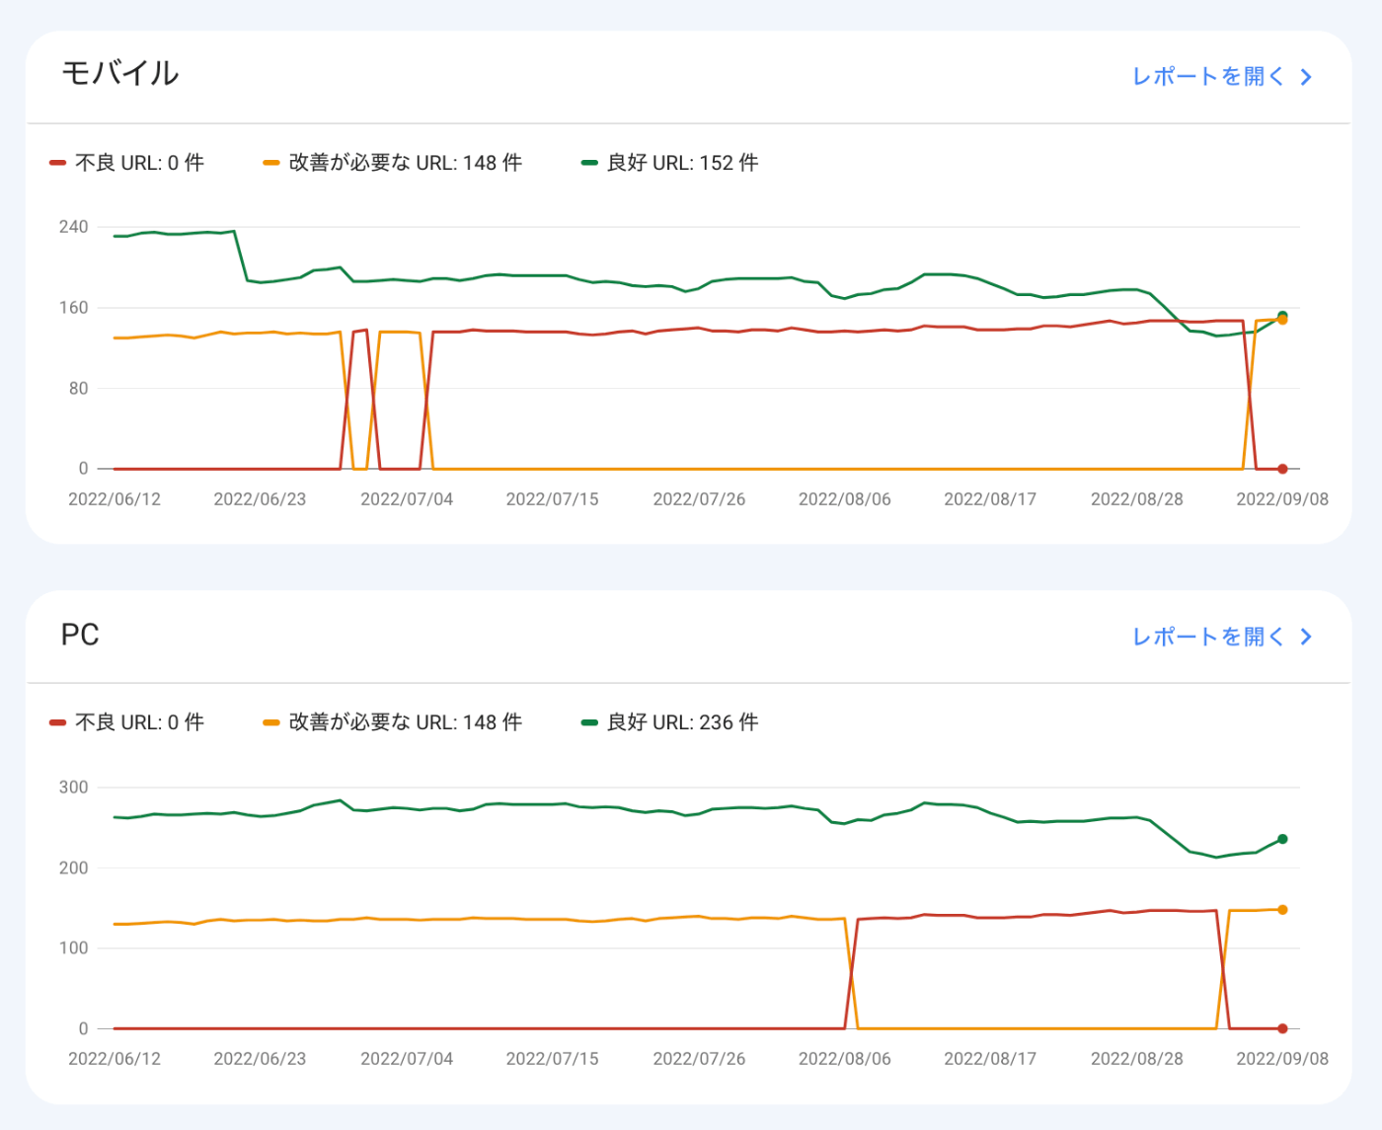Viewport: 1382px width, 1130px height.
Task: Toggle PC 改善が必要な URL orange legend
Action: [x=393, y=722]
